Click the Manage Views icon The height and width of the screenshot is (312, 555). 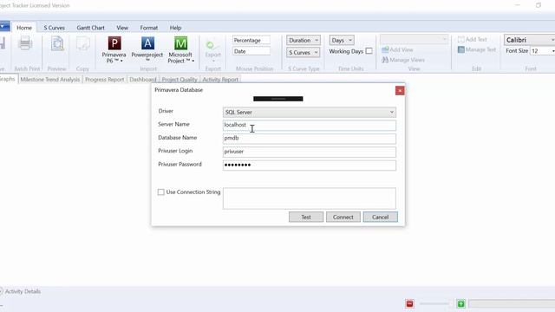point(385,60)
